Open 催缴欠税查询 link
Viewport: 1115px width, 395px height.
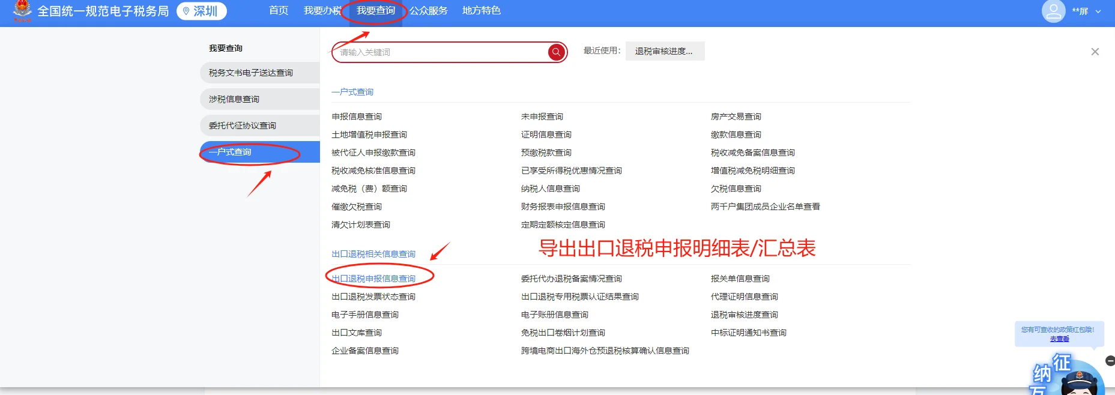pos(357,207)
